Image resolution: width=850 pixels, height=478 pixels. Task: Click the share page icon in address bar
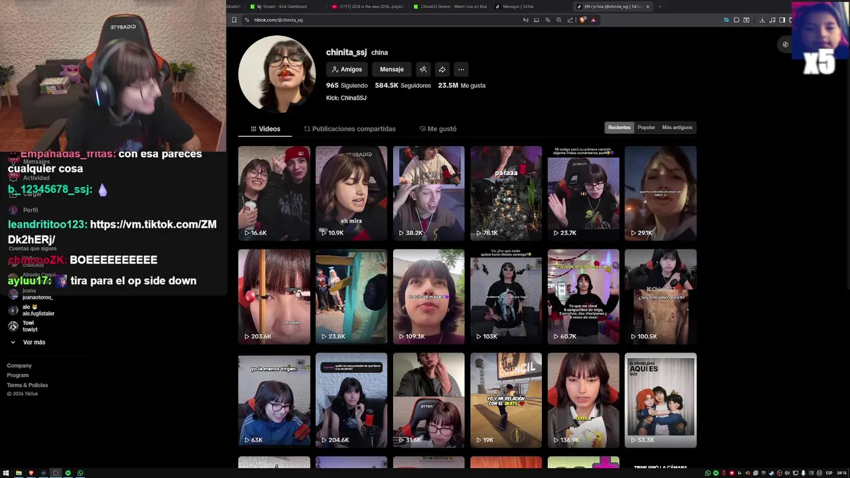(570, 20)
